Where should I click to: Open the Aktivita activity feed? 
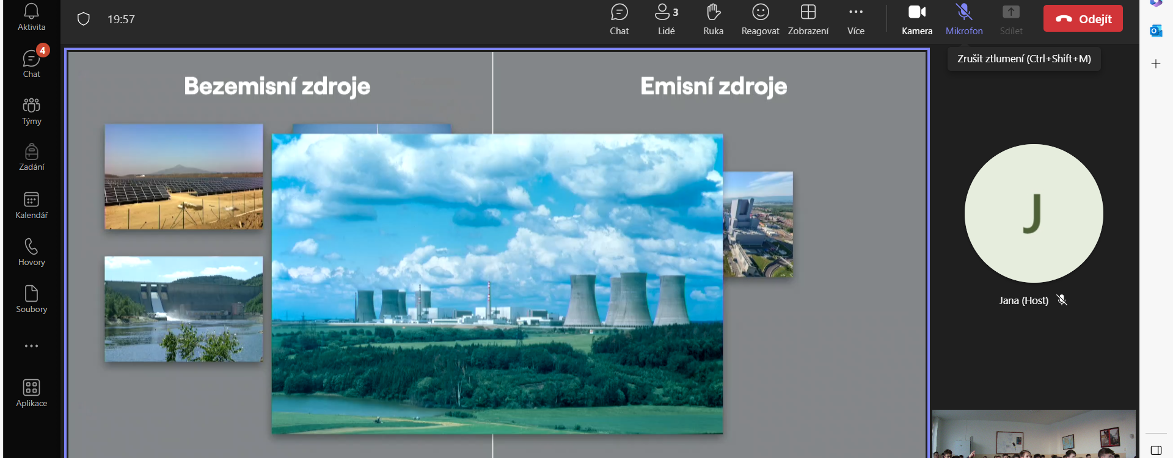click(31, 17)
